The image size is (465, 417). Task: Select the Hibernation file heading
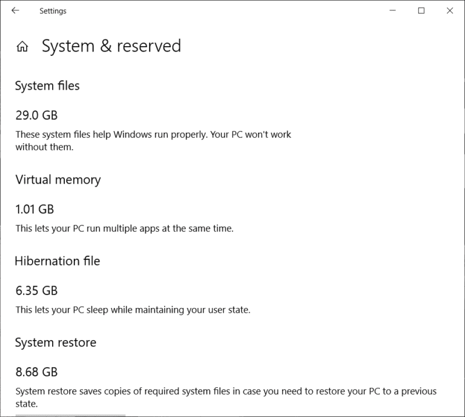coord(58,261)
